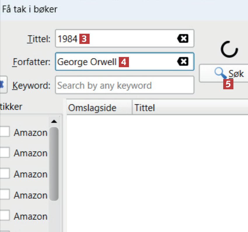The width and height of the screenshot is (248, 232).
Task: Tick the third Amazon store checkbox
Action: pyautogui.click(x=5, y=174)
